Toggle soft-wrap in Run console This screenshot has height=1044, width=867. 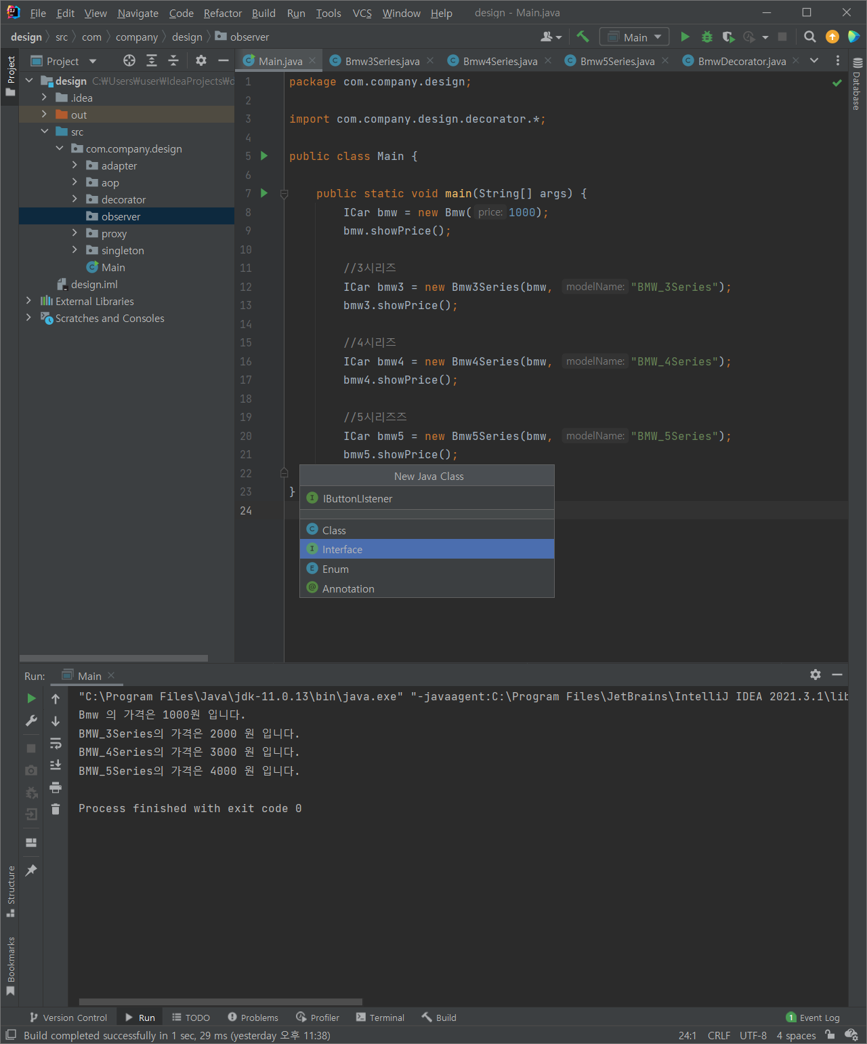point(56,744)
